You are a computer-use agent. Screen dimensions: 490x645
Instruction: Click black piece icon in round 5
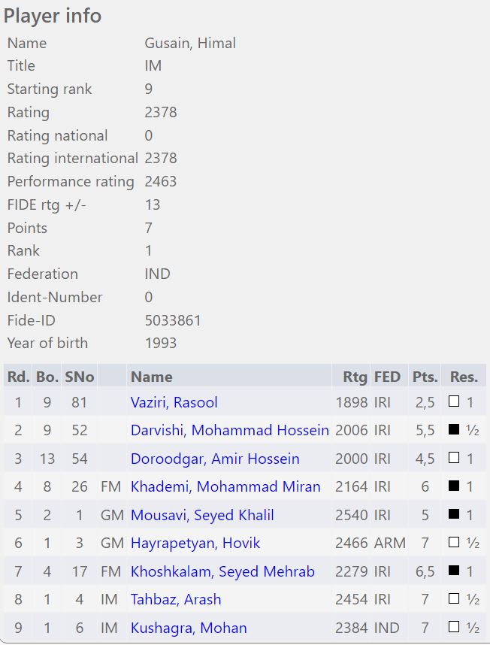[454, 515]
